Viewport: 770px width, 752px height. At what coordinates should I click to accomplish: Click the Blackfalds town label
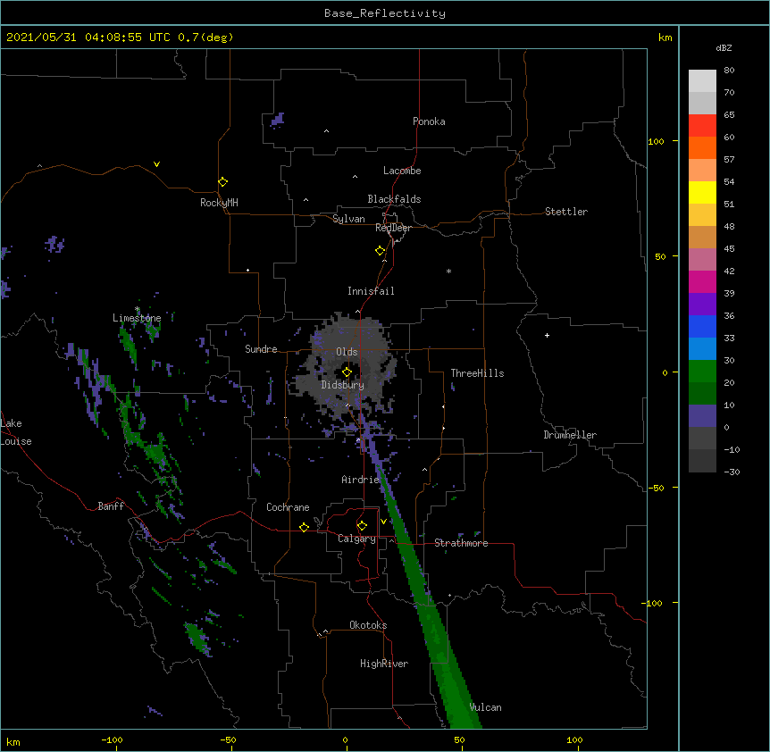394,199
